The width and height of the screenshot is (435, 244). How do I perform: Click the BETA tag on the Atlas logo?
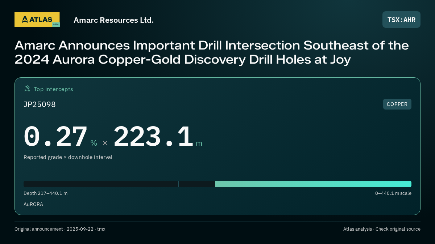(56, 25)
